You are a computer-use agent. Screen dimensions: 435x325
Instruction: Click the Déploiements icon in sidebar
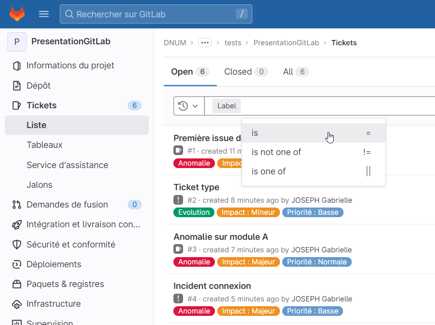click(x=17, y=264)
